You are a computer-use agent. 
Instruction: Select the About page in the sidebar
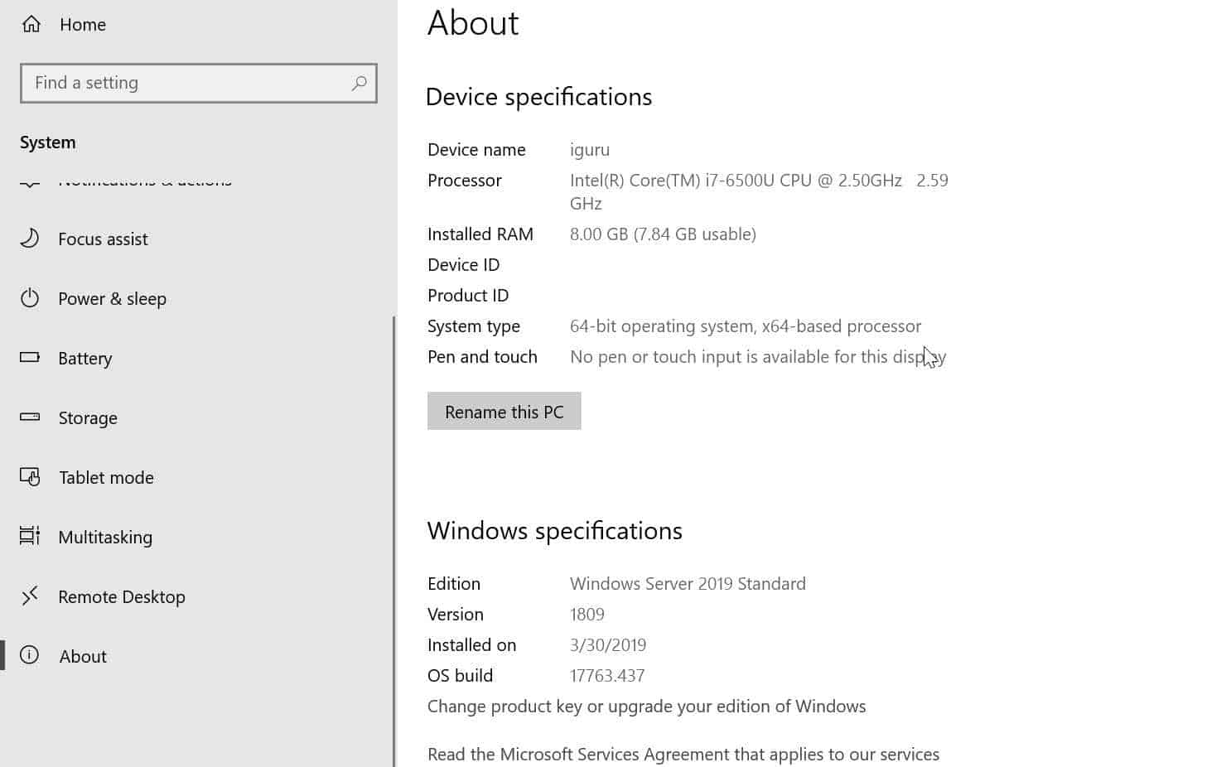pyautogui.click(x=83, y=657)
